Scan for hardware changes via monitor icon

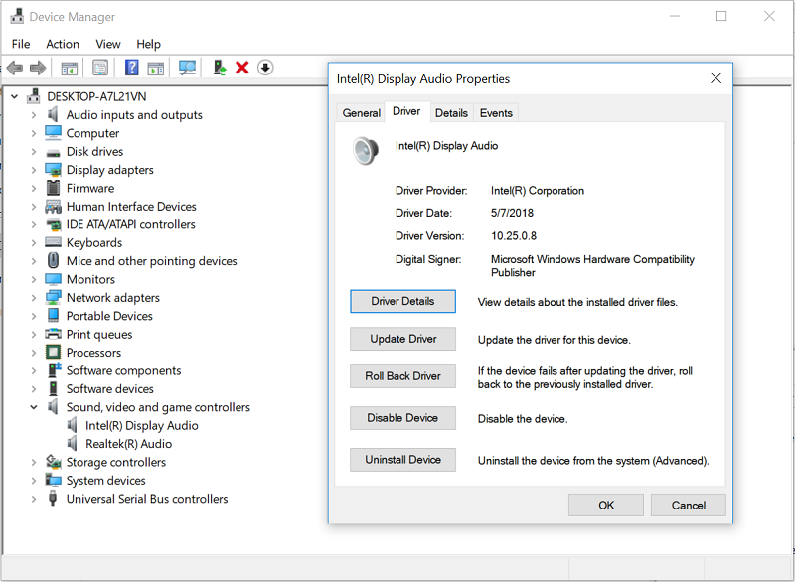click(187, 68)
